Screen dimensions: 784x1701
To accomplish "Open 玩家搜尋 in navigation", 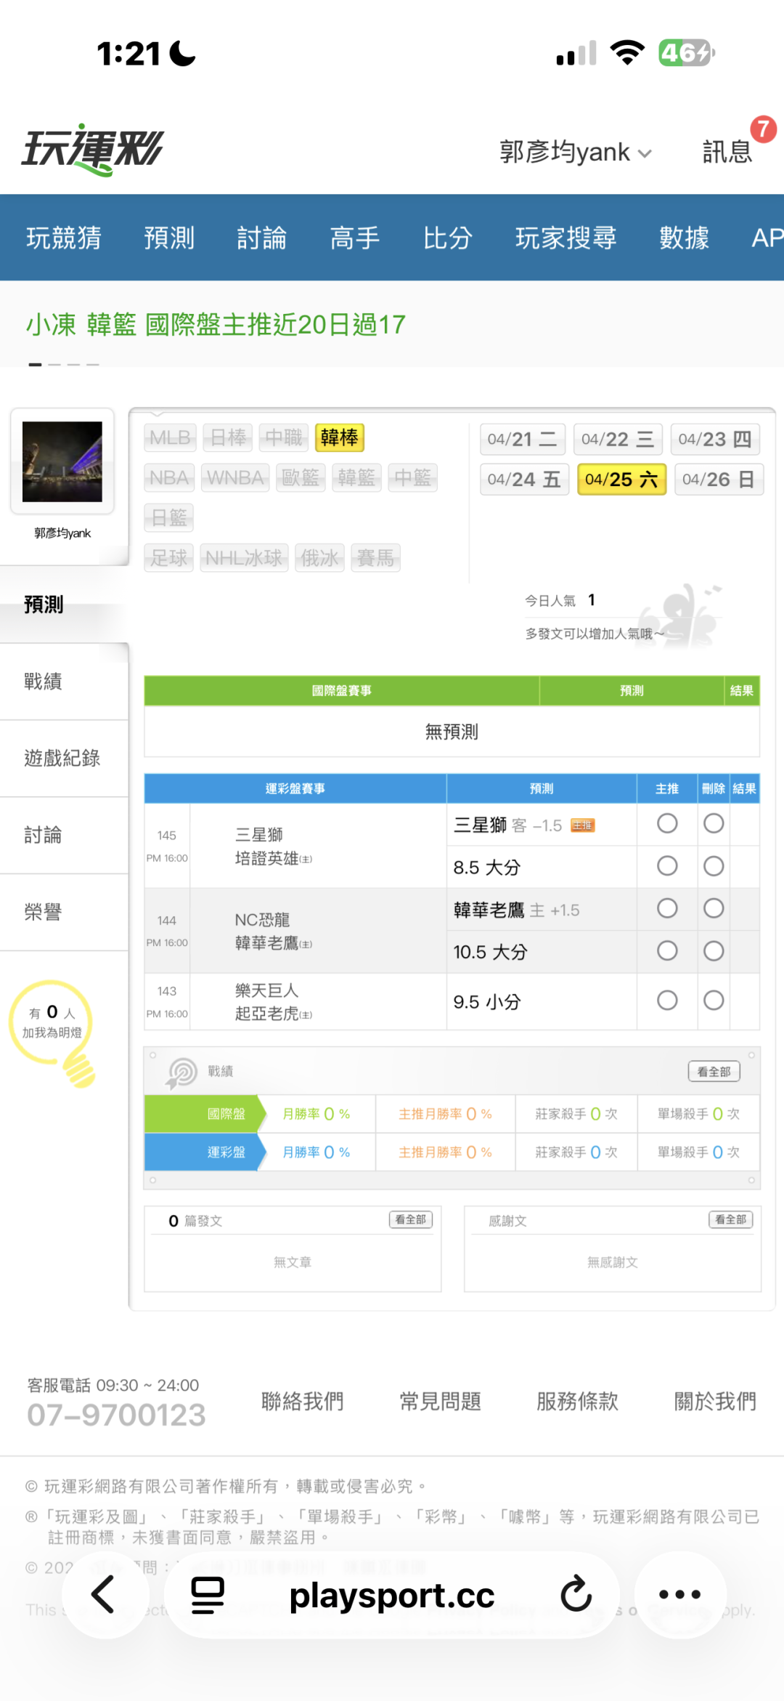I will coord(566,238).
